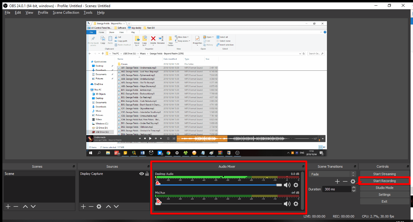Viewport: 413px width, 222px height.
Task: Add a new scene with plus icon
Action: pos(8,206)
